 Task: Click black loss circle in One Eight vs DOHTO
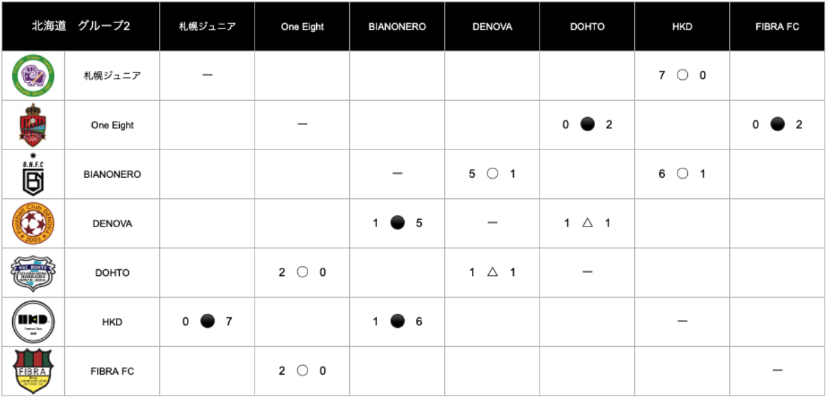pos(587,124)
